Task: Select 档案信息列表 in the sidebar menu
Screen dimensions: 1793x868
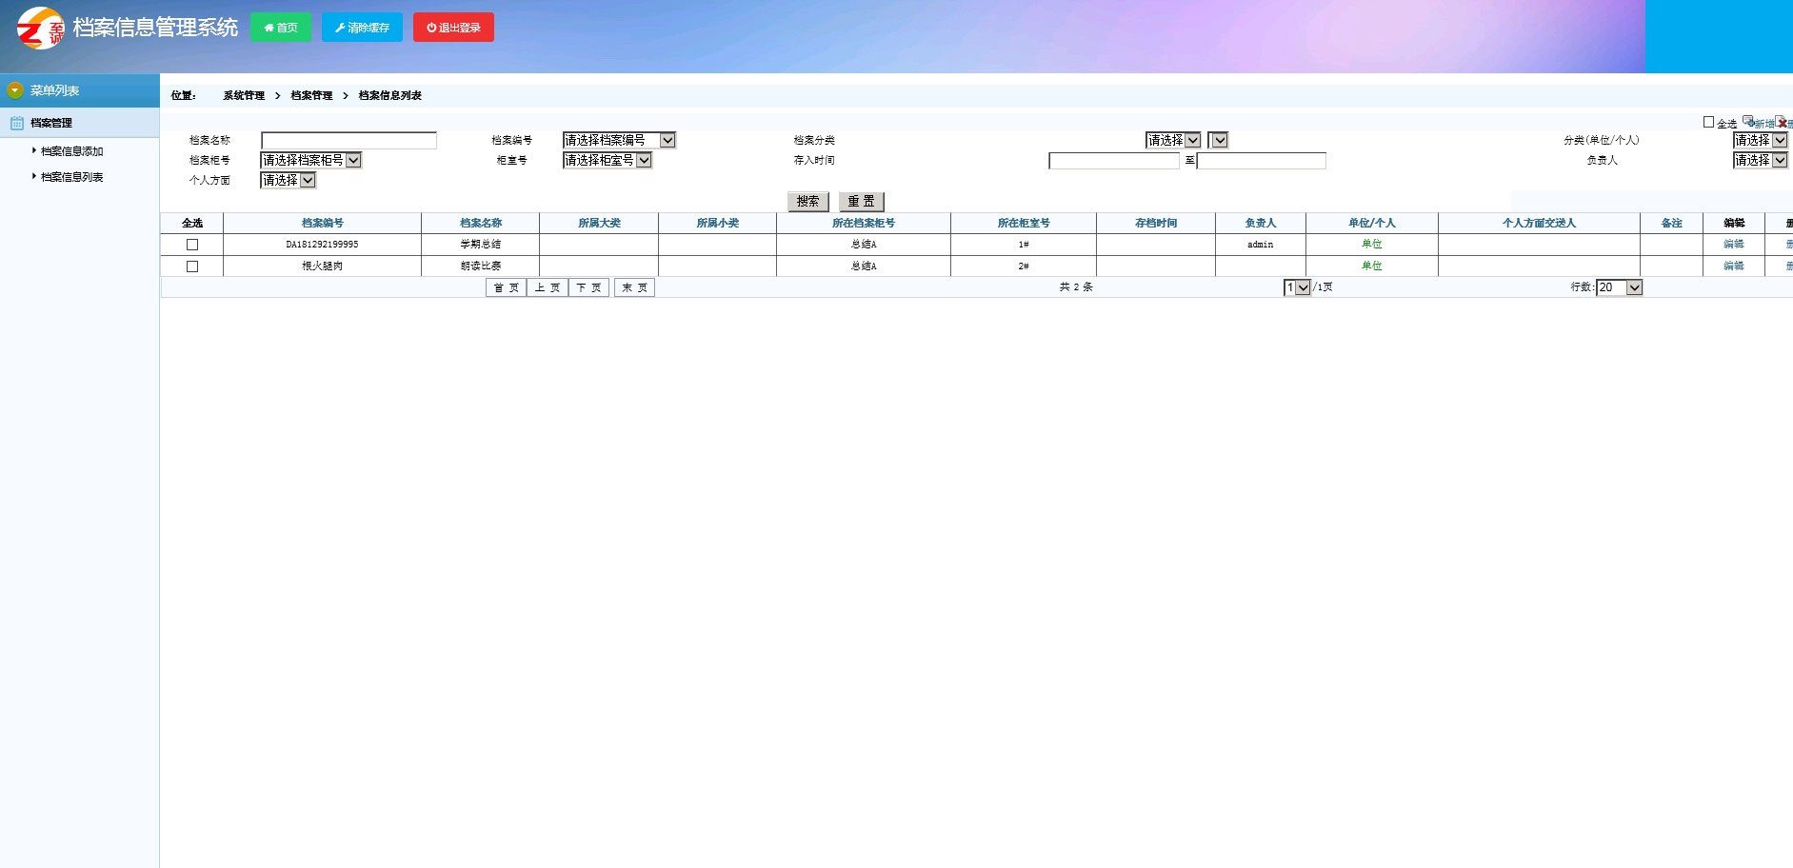Action: click(71, 177)
